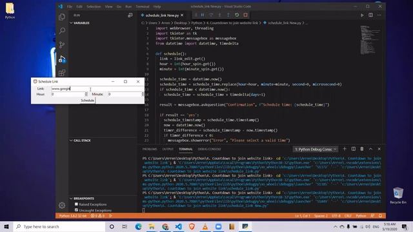Click the Step Over debug toolbar icon
This screenshot has width=413, height=232.
pyautogui.click(x=211, y=15)
